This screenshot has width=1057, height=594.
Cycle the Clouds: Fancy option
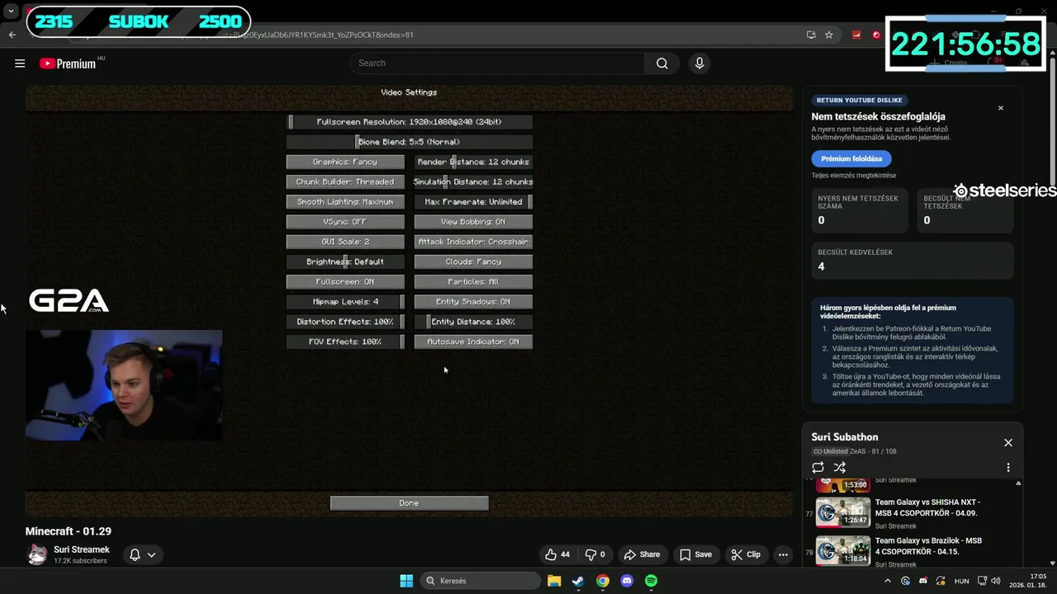pyautogui.click(x=473, y=262)
